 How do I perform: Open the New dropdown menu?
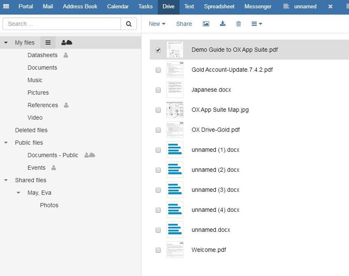(x=157, y=24)
